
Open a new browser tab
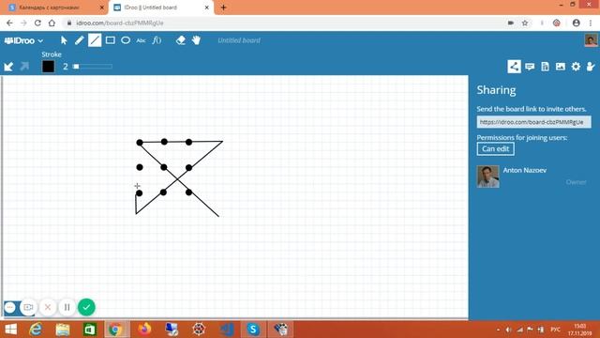(x=223, y=8)
